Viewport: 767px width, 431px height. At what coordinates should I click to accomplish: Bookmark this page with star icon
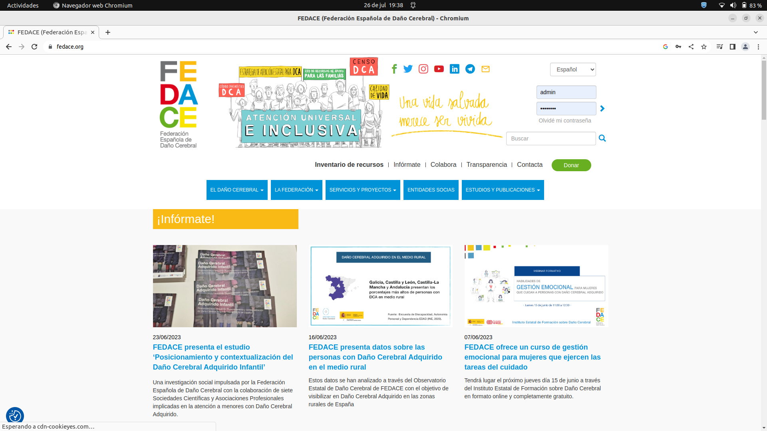(704, 47)
